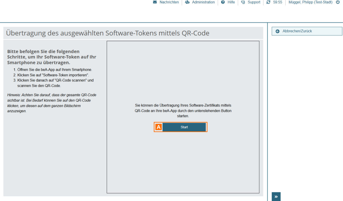343x201 pixels.
Task: Open the Administration menu item
Action: (203, 2)
